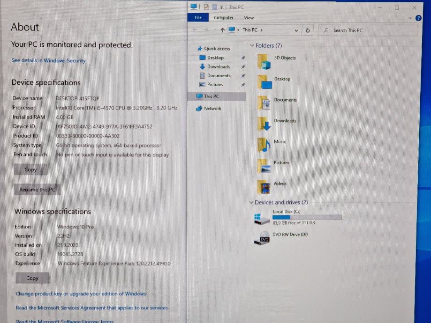The height and width of the screenshot is (323, 431).
Task: Click the device name DESKTOP-415FTQP
Action: [x=77, y=98]
